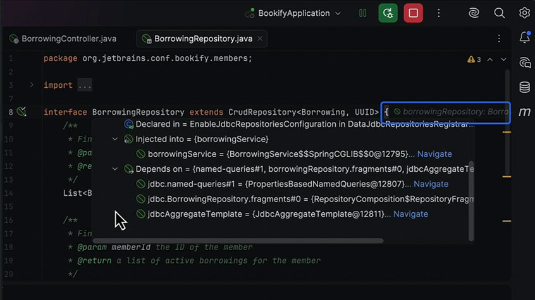
Task: Pause the running program
Action: tap(363, 13)
